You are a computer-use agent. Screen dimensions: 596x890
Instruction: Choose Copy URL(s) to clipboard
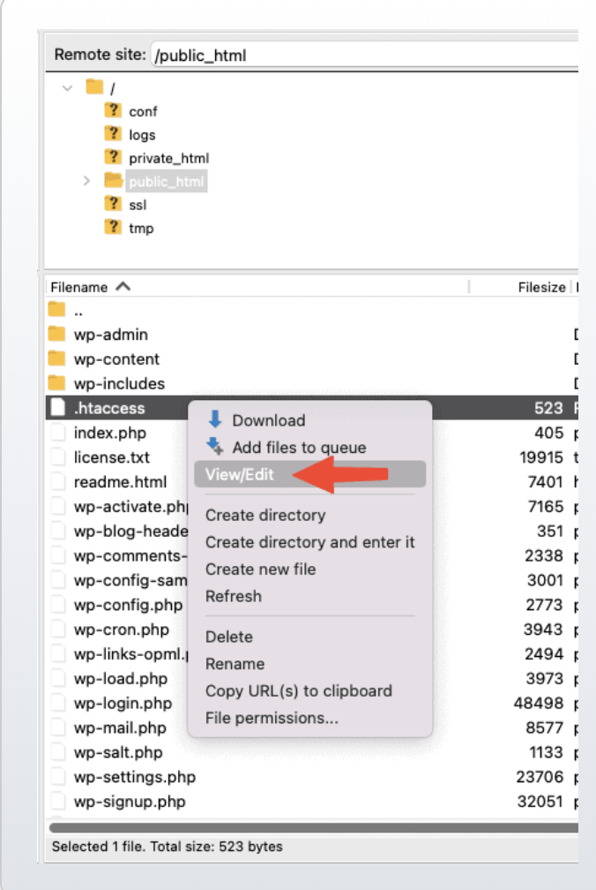[x=309, y=690]
